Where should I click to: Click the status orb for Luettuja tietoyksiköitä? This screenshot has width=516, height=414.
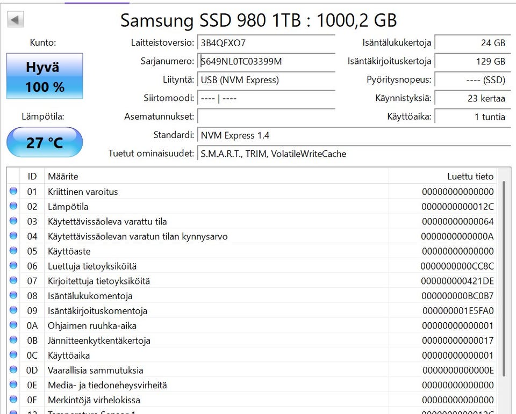(13, 266)
